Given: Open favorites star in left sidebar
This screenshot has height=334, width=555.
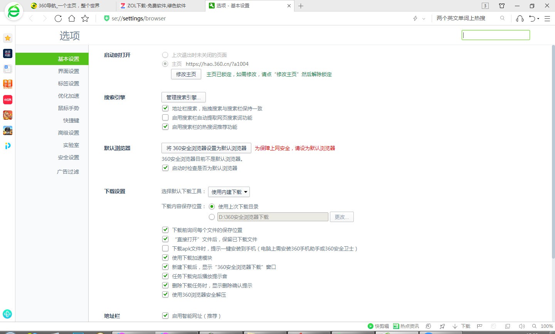Looking at the screenshot, I should (x=8, y=38).
